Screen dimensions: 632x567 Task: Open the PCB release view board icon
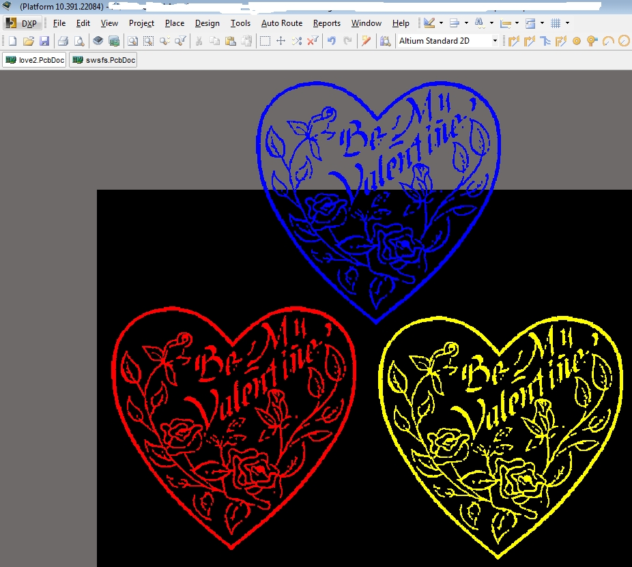click(x=114, y=41)
